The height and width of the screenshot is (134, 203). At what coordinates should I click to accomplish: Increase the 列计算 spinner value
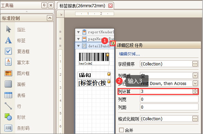point(195,90)
